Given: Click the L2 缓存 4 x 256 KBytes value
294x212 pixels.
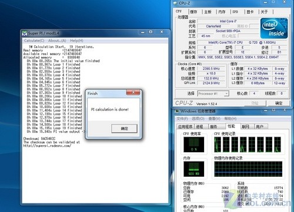Looking at the screenshot, I should pos(258,78).
